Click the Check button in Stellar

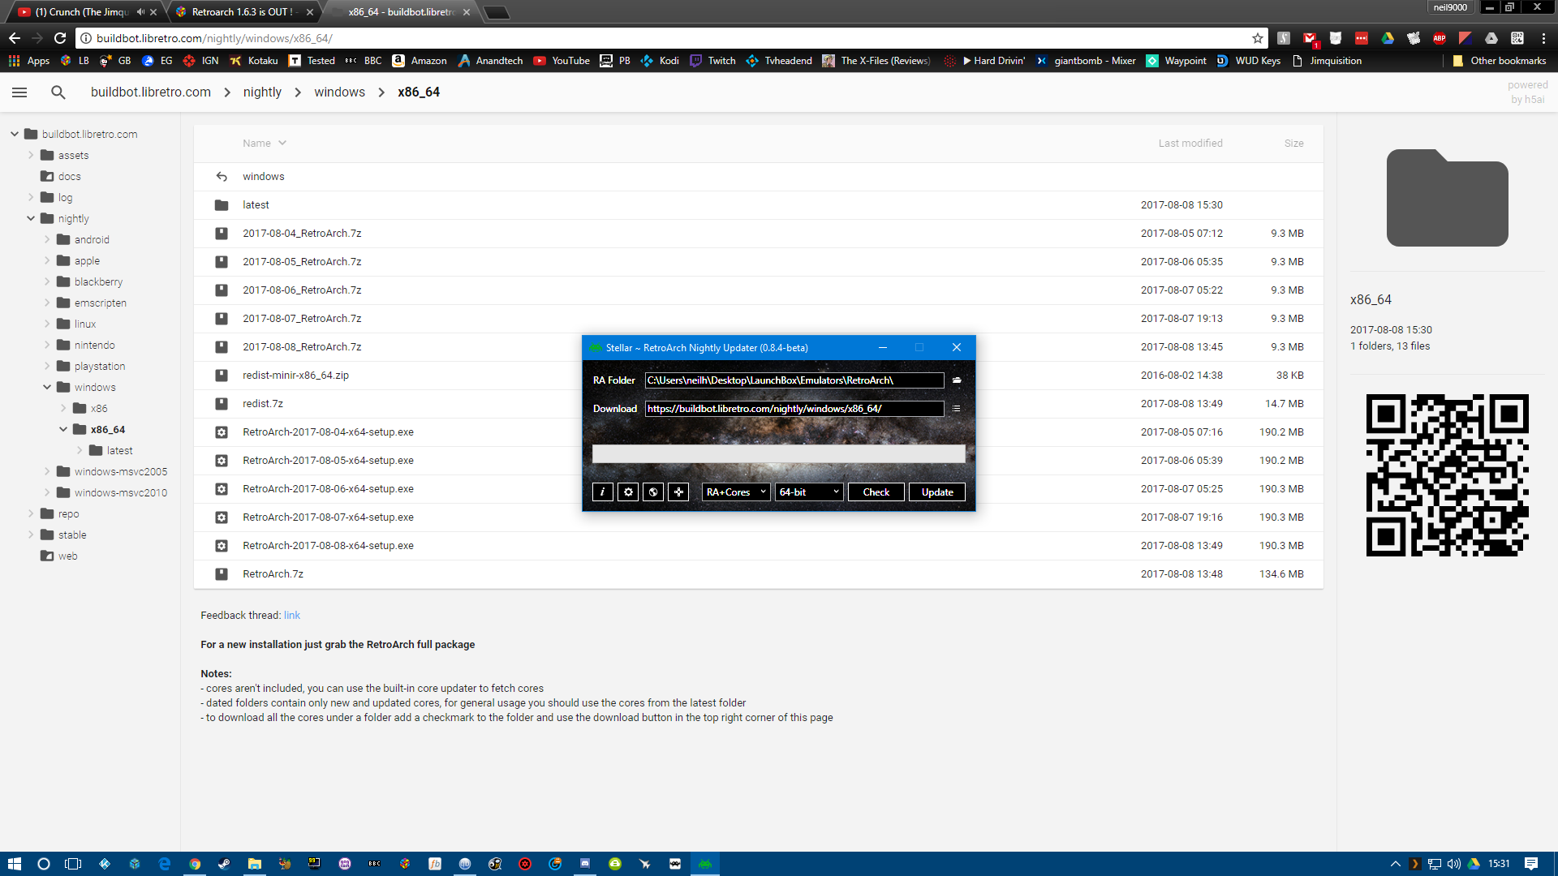(876, 492)
